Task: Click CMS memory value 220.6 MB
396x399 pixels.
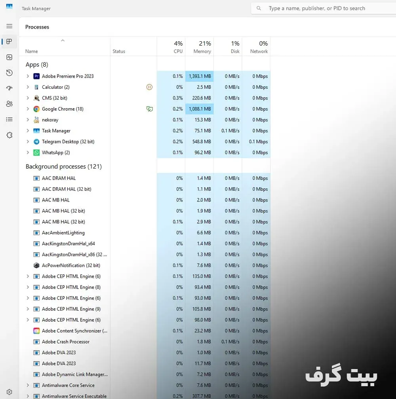Action: [x=202, y=98]
